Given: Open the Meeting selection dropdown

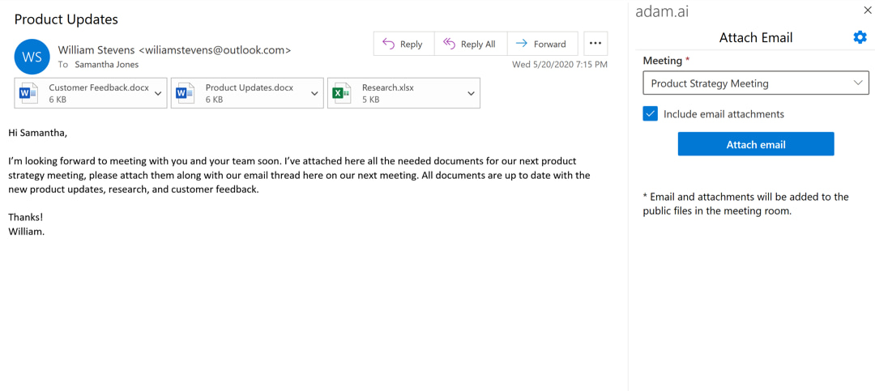Looking at the screenshot, I should coord(756,83).
